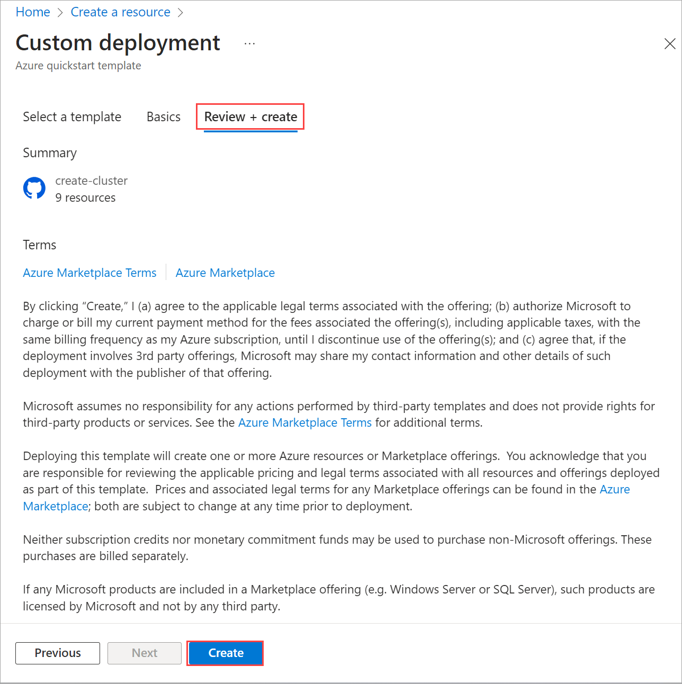682x684 pixels.
Task: Follow Azure Marketplace link in pricing paragraph
Action: tap(614, 490)
